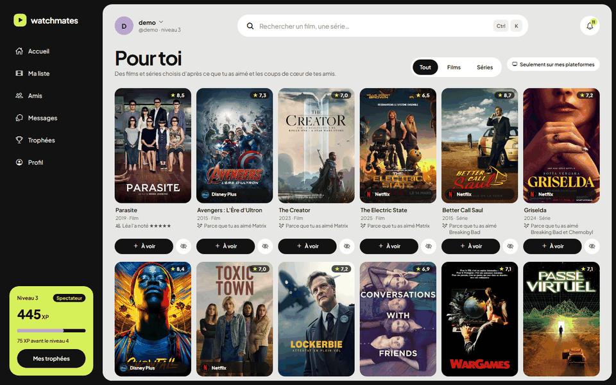
Task: Open the Passé Virtuel poster
Action: click(561, 319)
